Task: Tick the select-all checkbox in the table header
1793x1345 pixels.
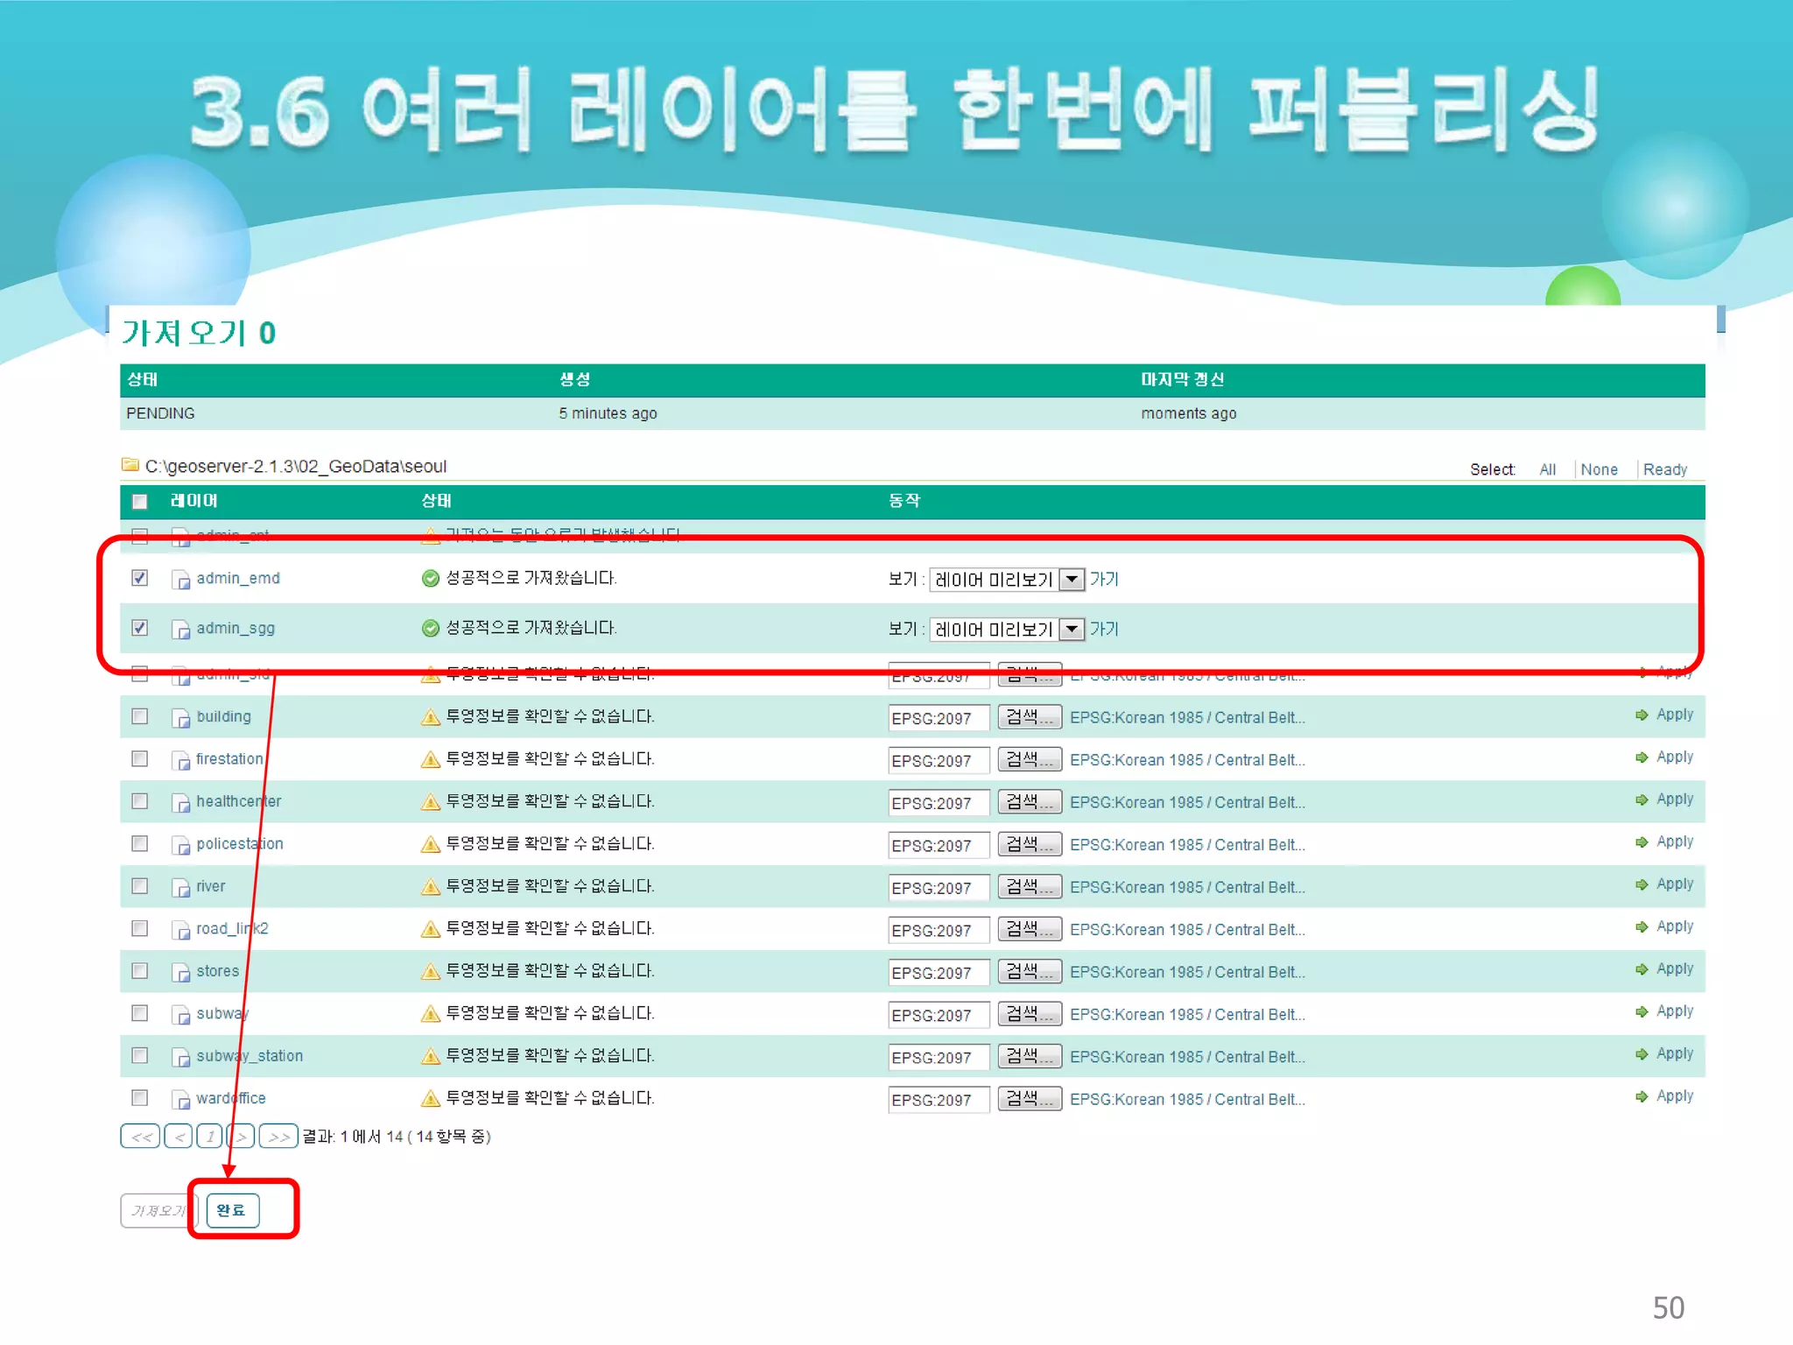Action: tap(140, 501)
